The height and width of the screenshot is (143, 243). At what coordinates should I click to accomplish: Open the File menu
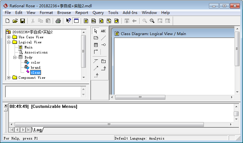pos(8,13)
